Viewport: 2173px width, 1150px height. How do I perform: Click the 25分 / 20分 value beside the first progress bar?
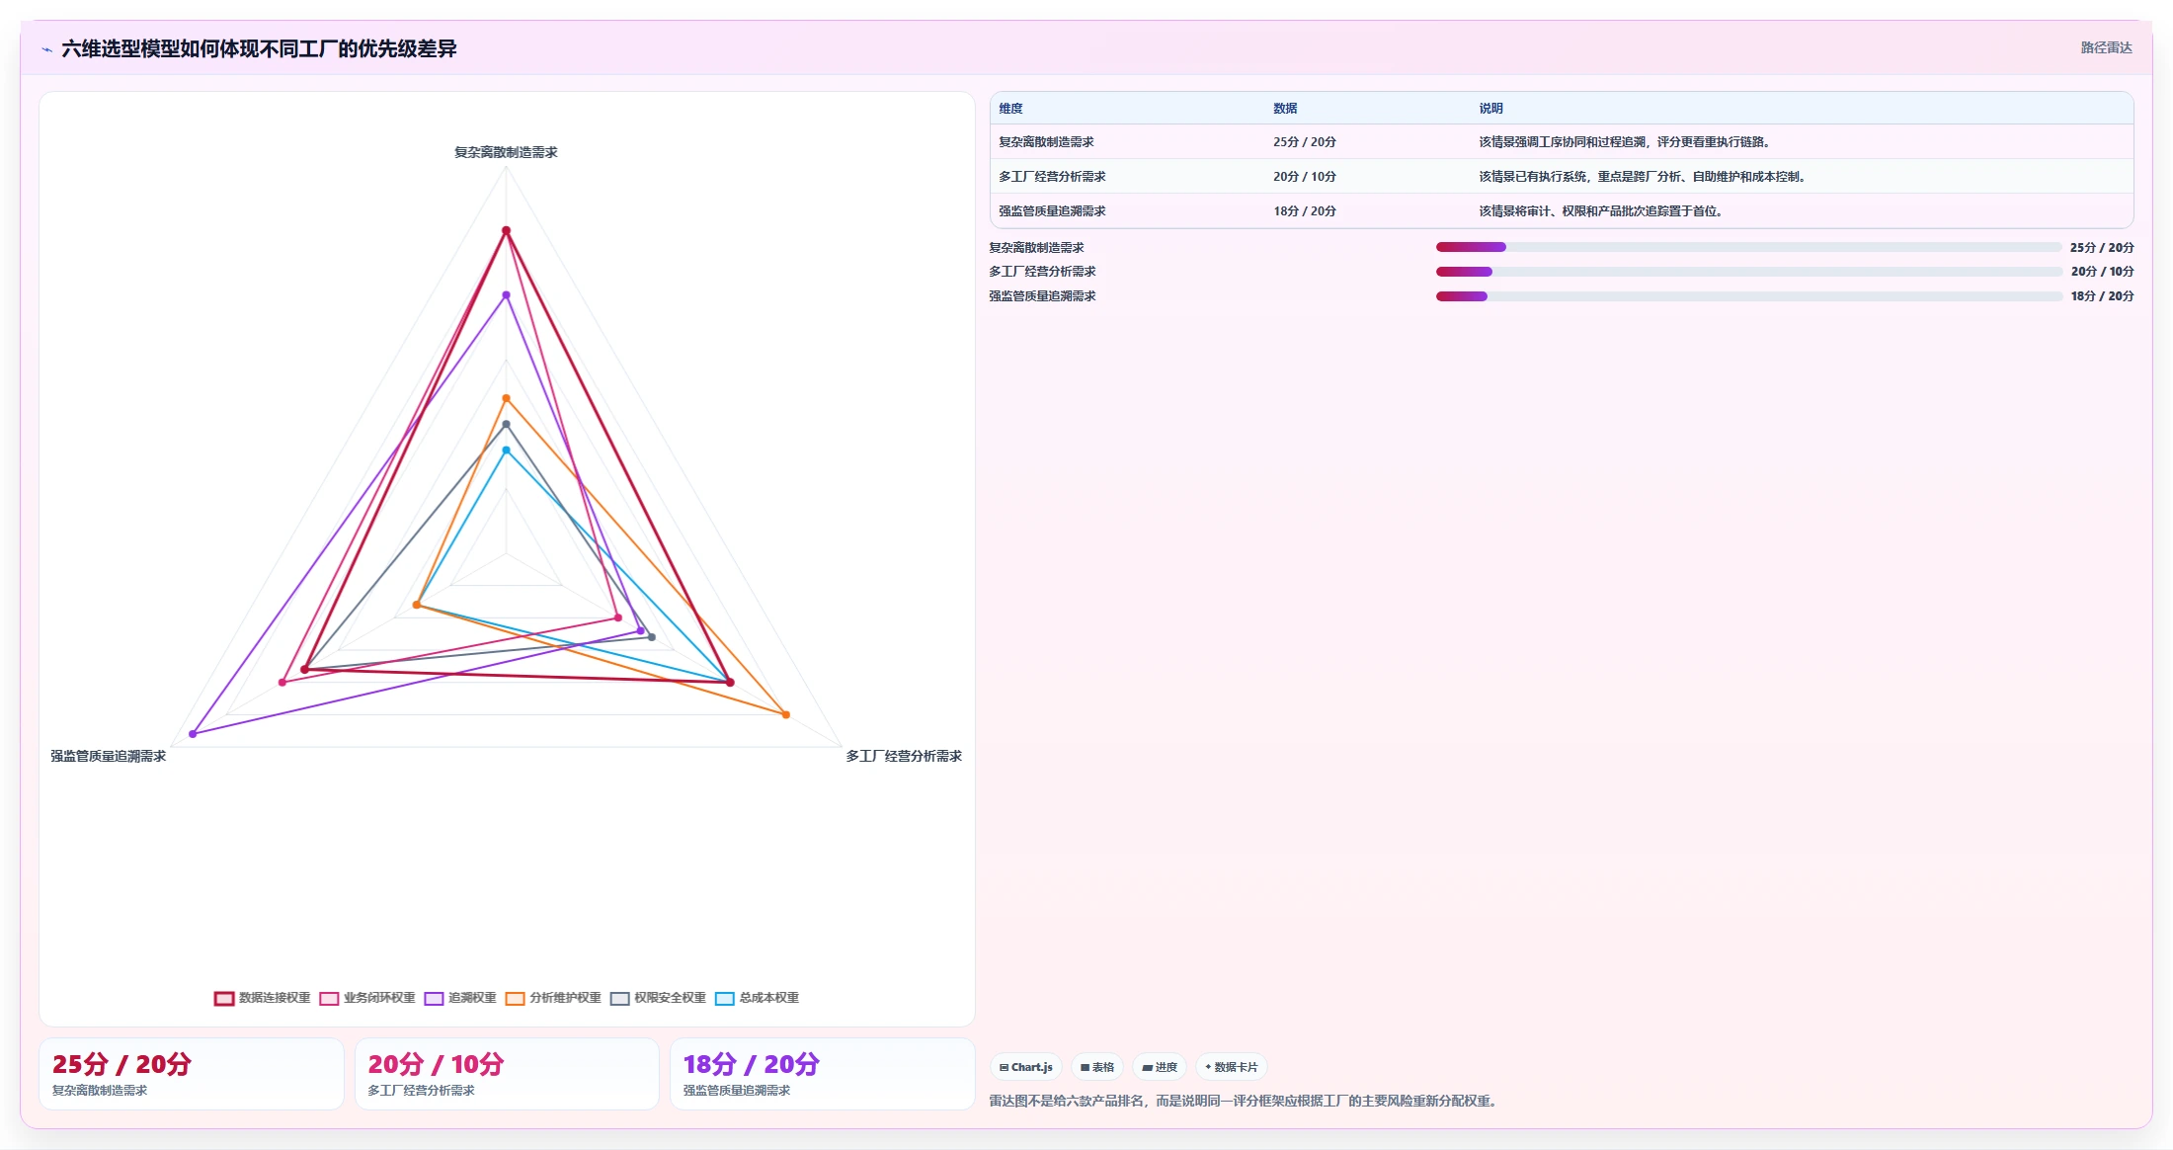click(2102, 248)
